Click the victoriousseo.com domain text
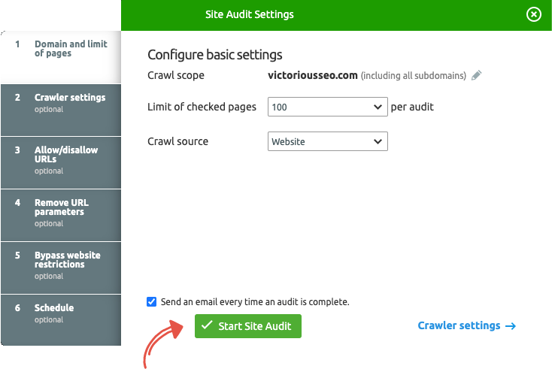This screenshot has height=369, width=552. click(312, 76)
